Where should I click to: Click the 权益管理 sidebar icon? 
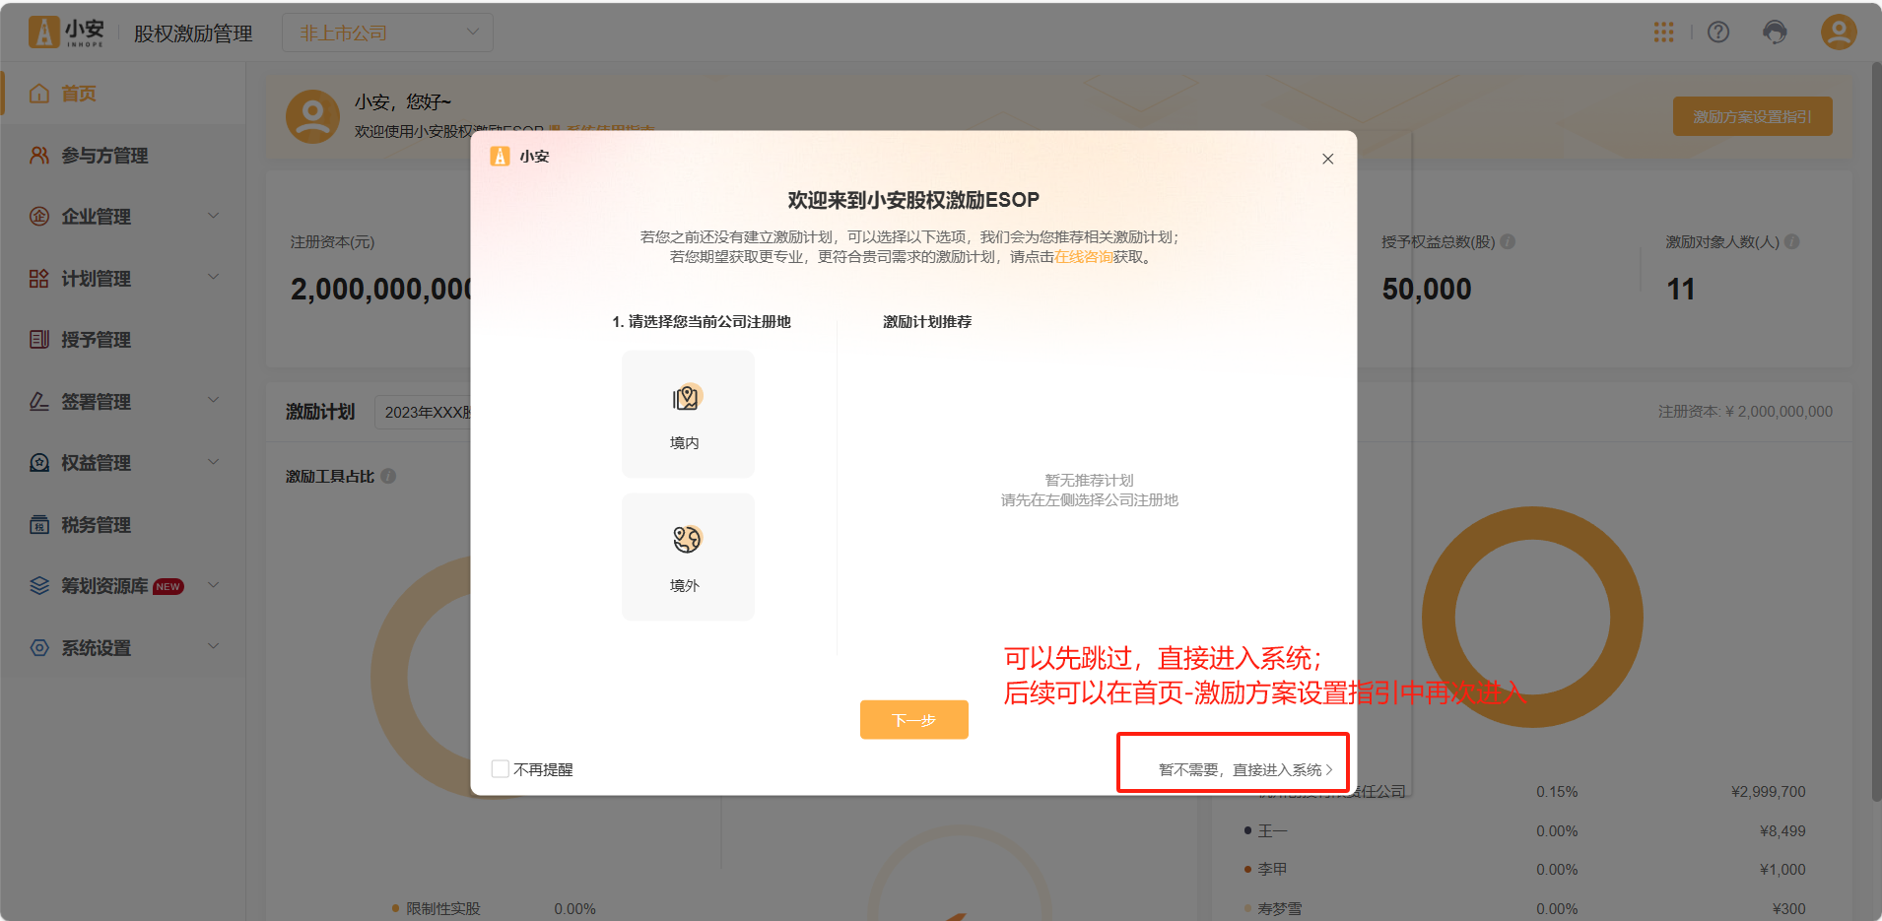click(39, 463)
